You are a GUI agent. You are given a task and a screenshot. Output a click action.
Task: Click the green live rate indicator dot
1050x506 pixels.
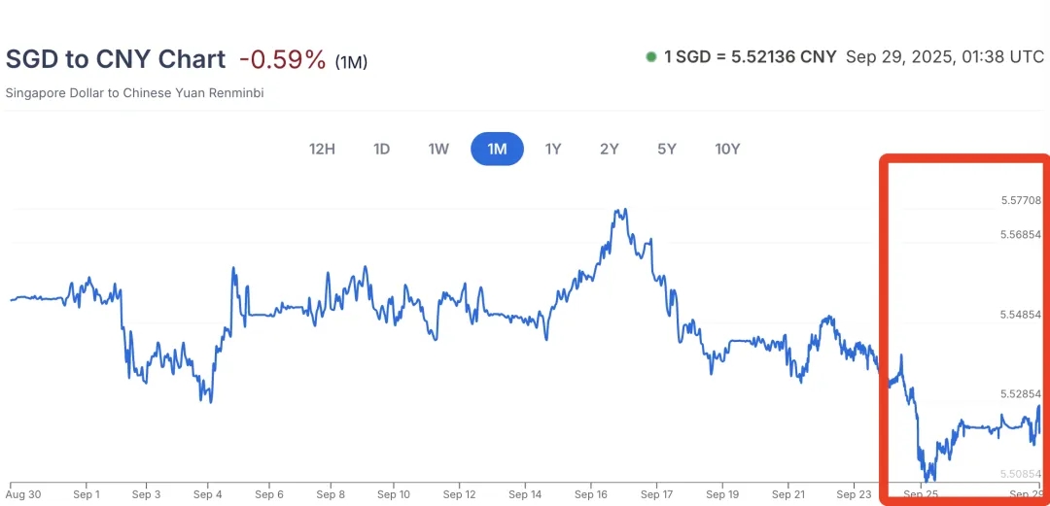point(650,57)
